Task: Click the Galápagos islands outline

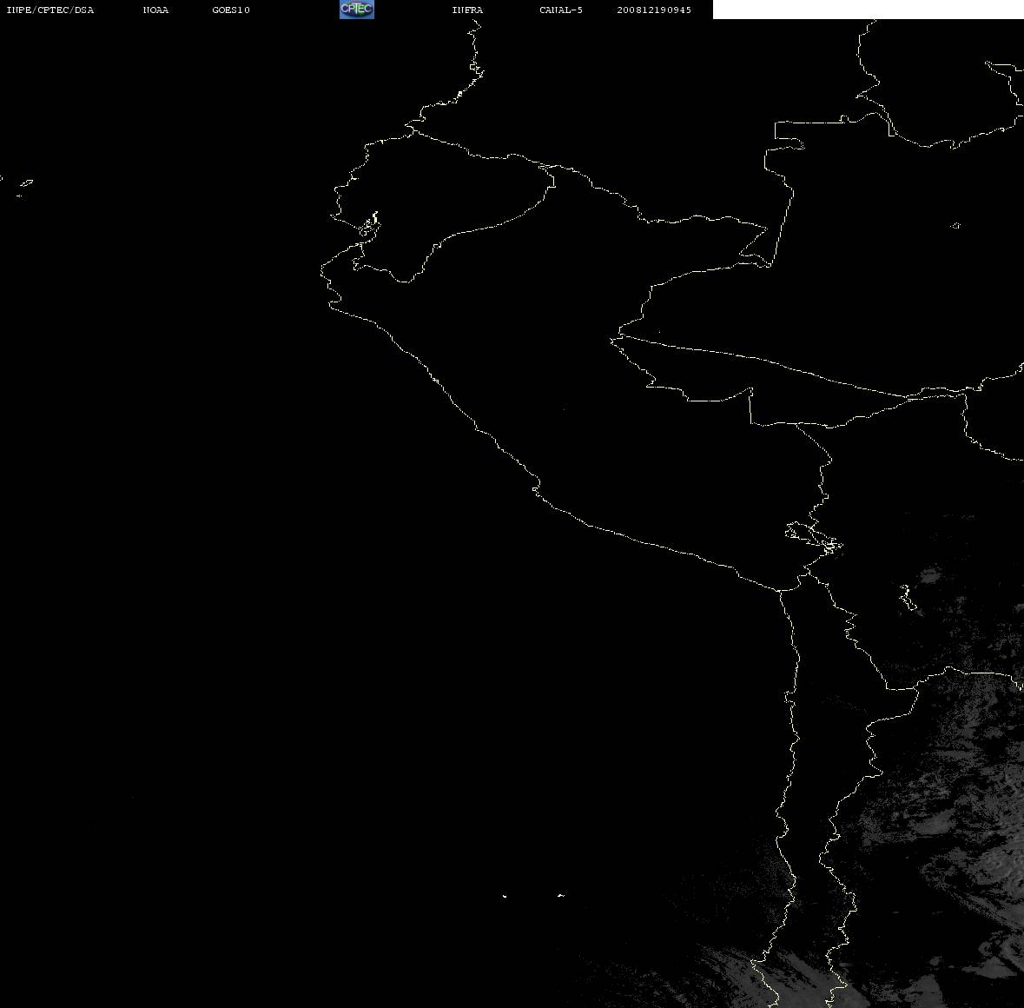Action: point(23,186)
